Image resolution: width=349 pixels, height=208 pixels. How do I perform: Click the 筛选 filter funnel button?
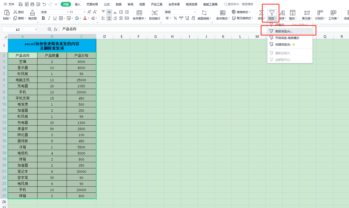pyautogui.click(x=272, y=15)
